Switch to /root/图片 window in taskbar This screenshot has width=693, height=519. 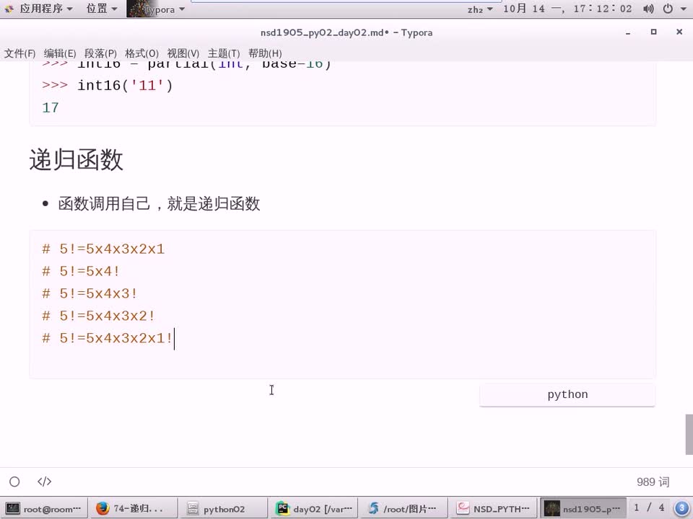(x=404, y=509)
